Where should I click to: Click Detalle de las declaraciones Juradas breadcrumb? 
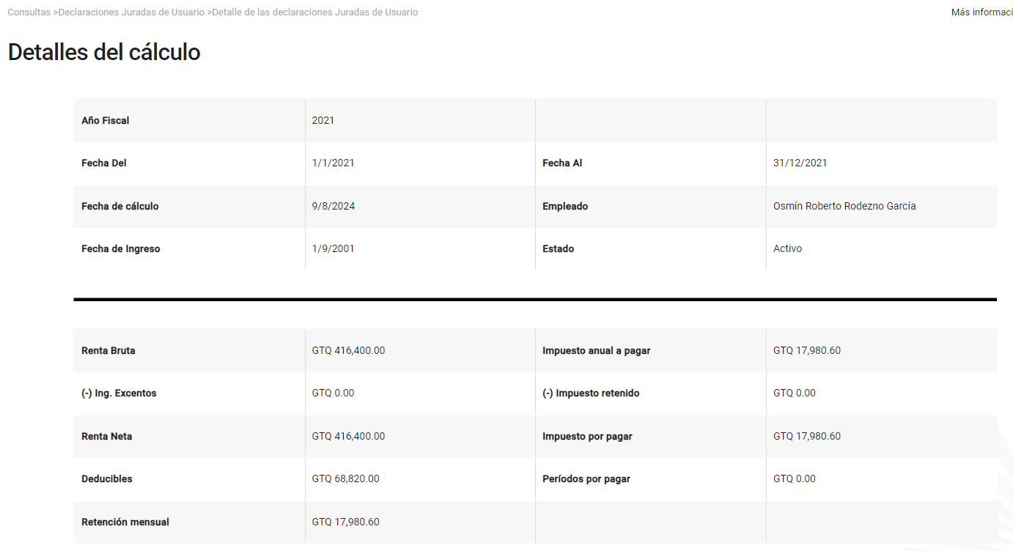tap(315, 12)
